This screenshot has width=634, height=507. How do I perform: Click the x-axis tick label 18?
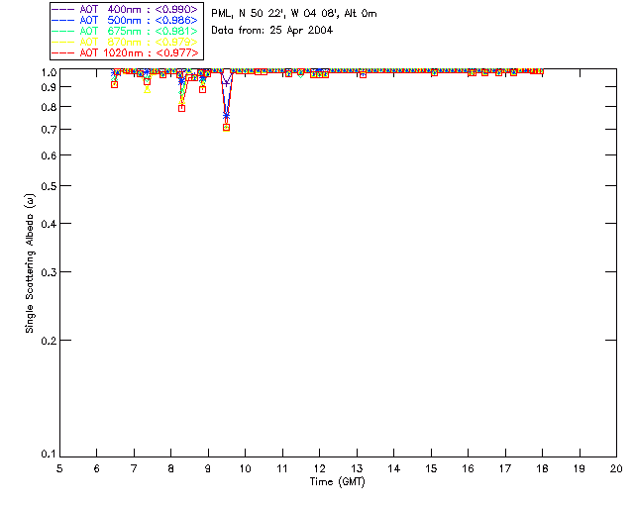(x=542, y=468)
